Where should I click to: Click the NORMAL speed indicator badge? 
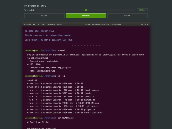pos(142,10)
